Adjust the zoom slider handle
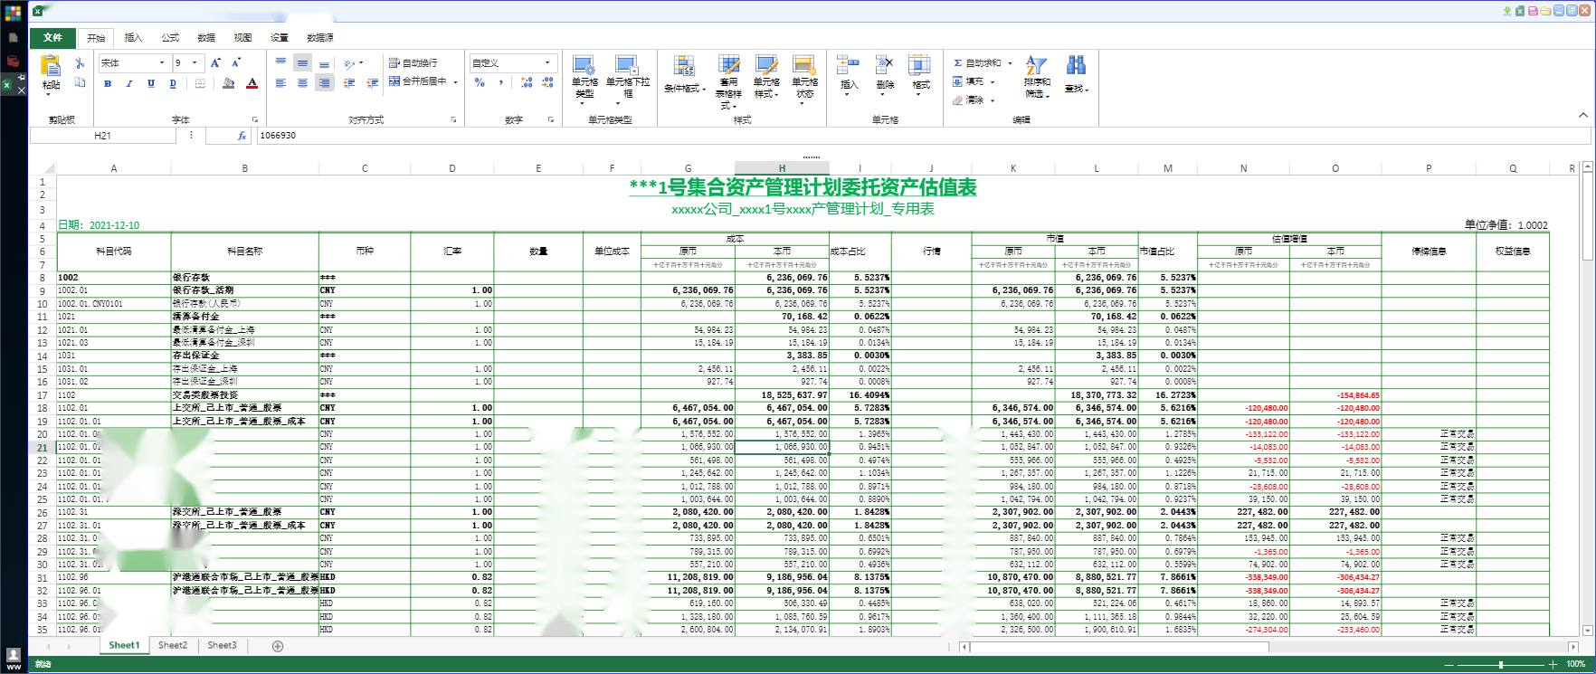This screenshot has width=1596, height=674. 1501,664
